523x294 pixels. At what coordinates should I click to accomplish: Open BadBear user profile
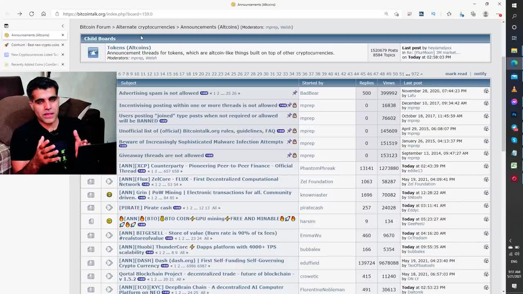(309, 93)
